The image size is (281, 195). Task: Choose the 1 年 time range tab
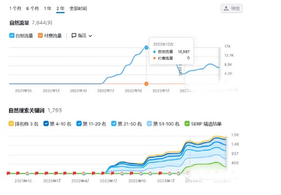[48, 8]
